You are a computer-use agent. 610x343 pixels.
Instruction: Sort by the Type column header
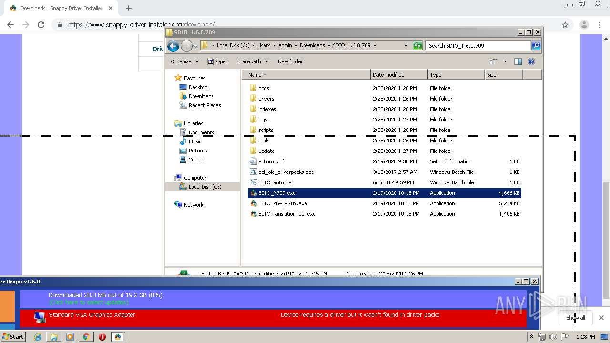pyautogui.click(x=456, y=75)
